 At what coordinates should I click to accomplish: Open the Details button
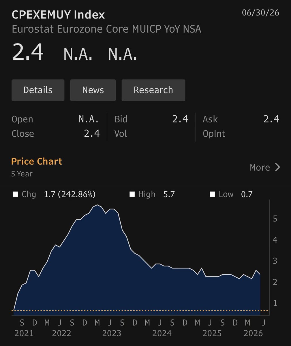pos(38,90)
